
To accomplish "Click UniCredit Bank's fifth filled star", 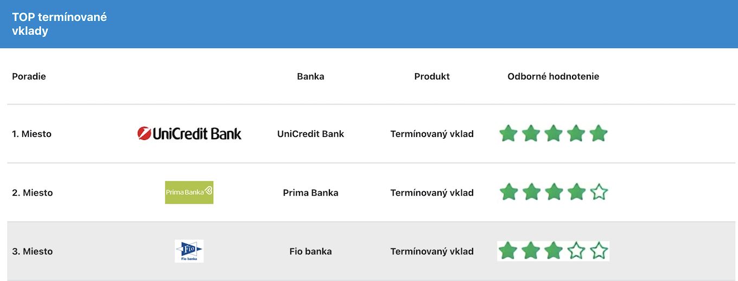I will pos(598,133).
